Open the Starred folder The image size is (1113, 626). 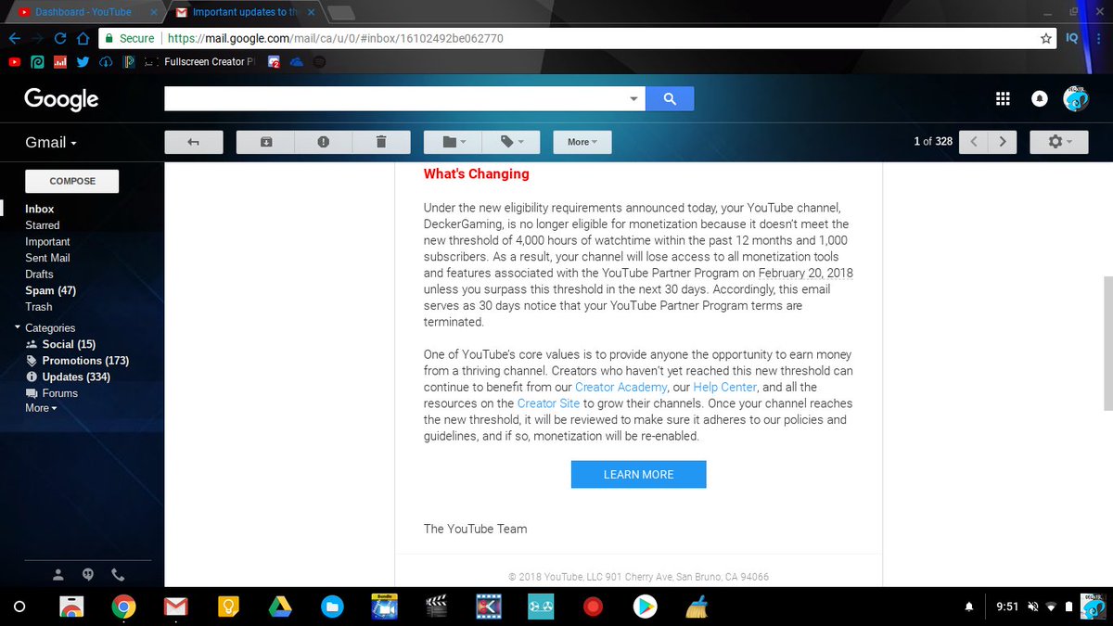tap(43, 225)
